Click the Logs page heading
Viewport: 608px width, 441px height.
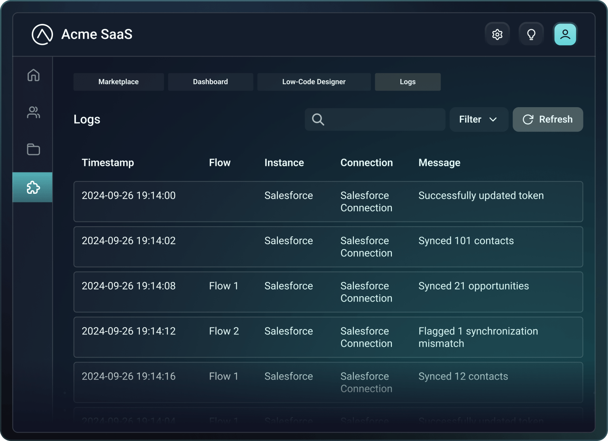[87, 119]
